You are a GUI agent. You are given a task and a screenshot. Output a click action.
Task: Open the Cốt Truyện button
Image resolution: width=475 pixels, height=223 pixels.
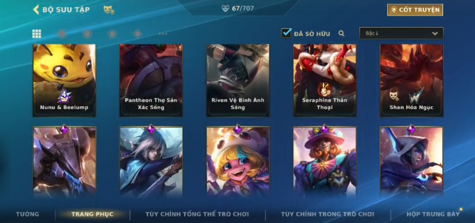coord(415,10)
